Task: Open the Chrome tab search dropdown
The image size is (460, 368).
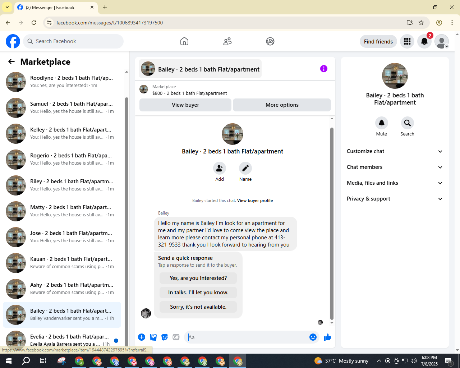Action: (x=7, y=7)
